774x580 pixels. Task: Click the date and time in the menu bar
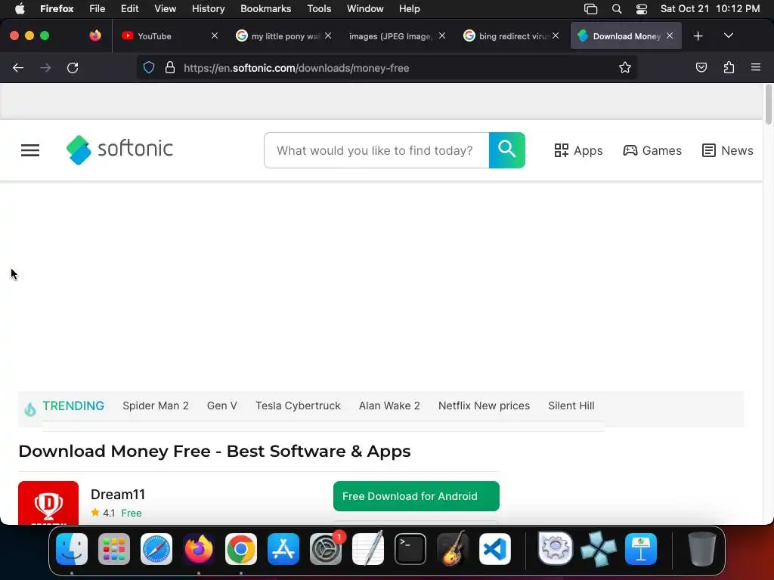[710, 8]
